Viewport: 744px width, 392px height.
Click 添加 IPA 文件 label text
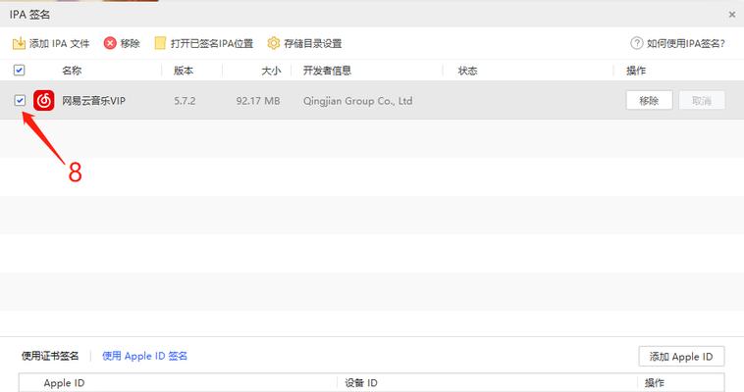pos(59,43)
